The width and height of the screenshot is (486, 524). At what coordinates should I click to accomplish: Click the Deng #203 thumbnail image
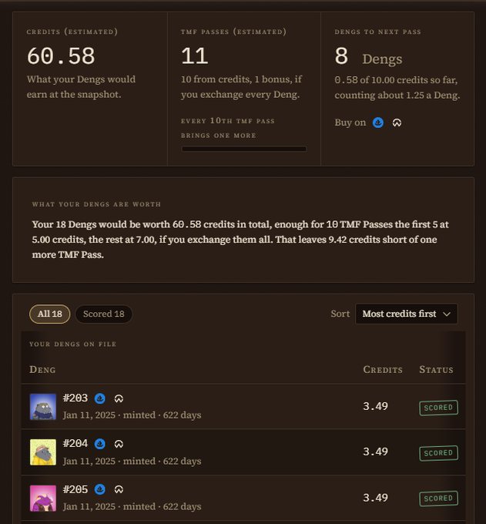[43, 406]
